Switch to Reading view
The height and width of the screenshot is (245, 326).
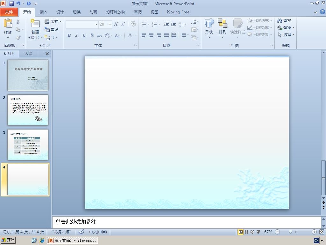point(252,232)
